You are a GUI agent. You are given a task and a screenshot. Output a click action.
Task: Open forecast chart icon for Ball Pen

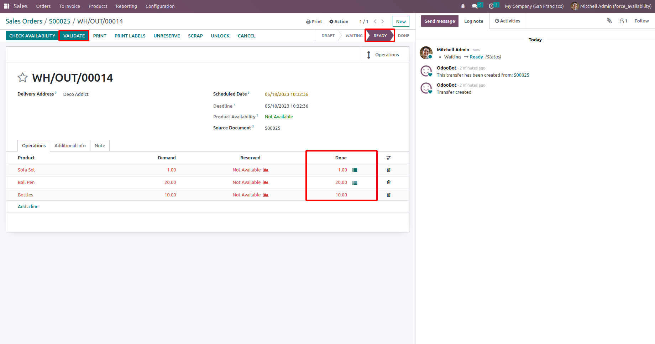(266, 183)
